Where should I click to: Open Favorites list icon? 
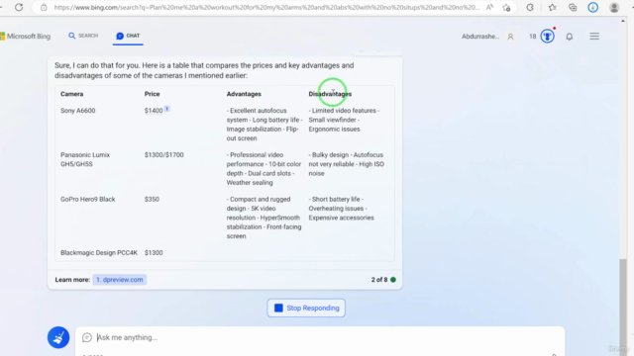pyautogui.click(x=553, y=7)
